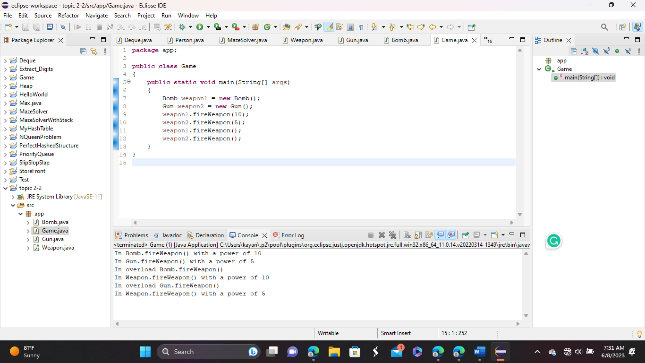
Task: Open the Project menu
Action: [146, 16]
